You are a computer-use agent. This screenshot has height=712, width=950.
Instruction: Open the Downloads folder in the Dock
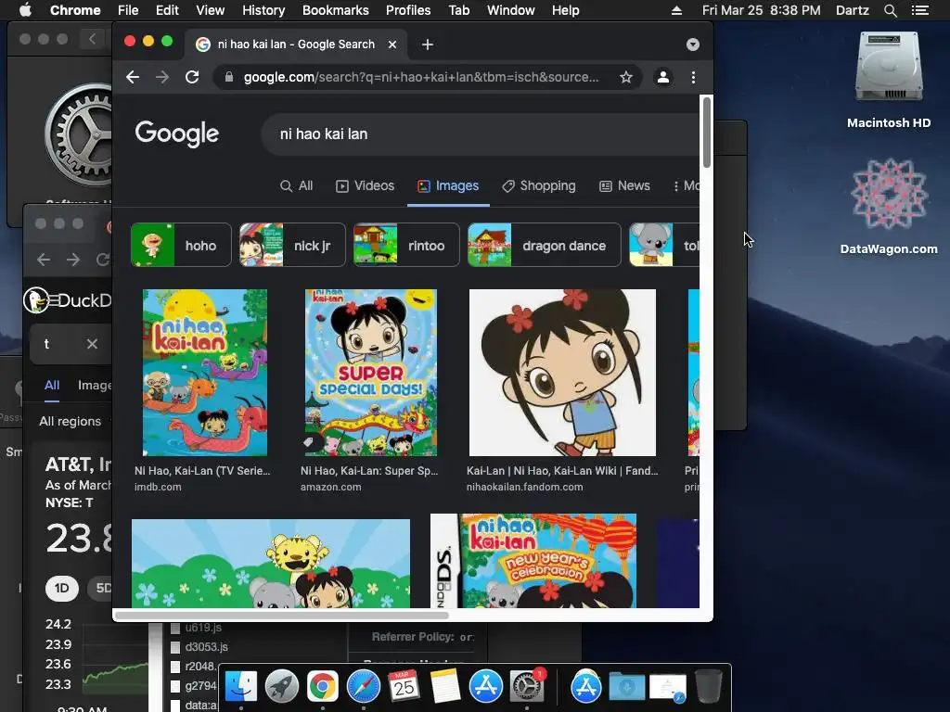click(x=626, y=687)
